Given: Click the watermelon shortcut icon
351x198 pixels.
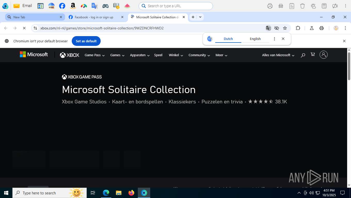Looking at the screenshot, I should click(x=127, y=6).
